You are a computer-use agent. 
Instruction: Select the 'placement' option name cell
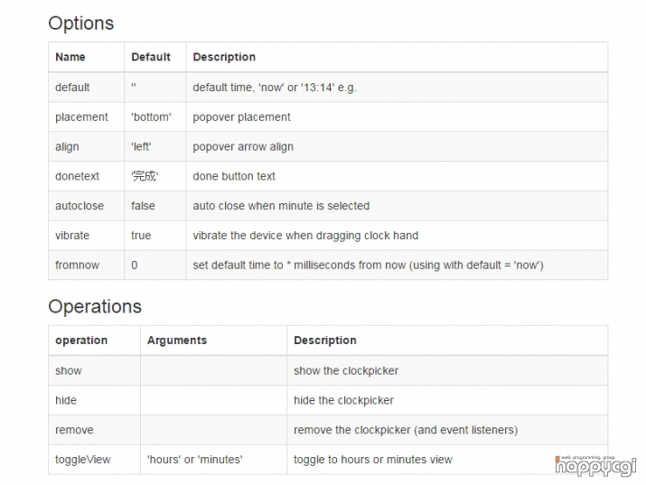pos(86,117)
